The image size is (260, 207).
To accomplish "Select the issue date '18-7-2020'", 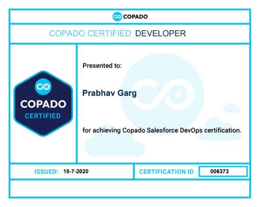I will pyautogui.click(x=76, y=171).
